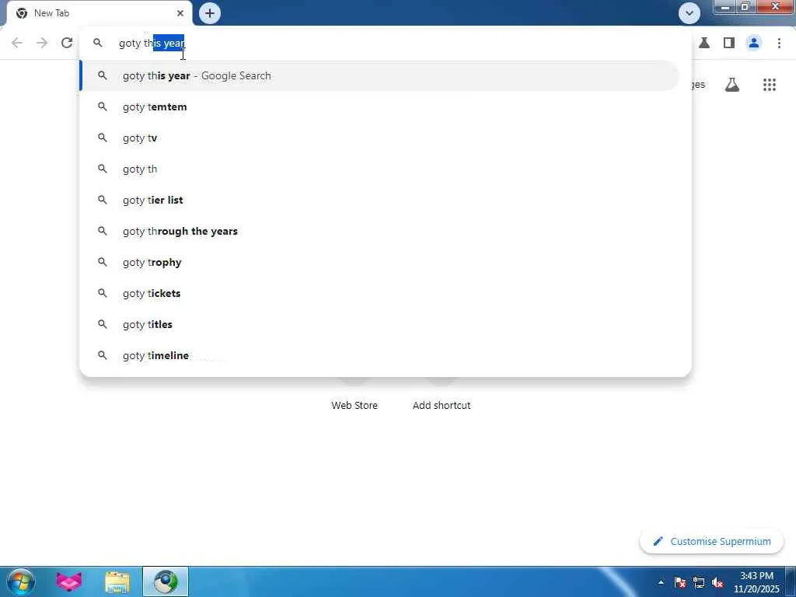Click the Action Center flag tray icon
Screen dimensions: 796x597
point(680,582)
